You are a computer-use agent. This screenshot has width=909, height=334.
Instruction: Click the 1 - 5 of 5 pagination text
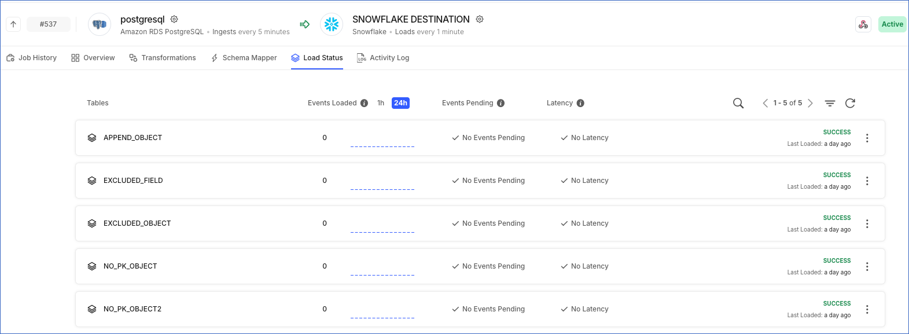click(x=787, y=103)
